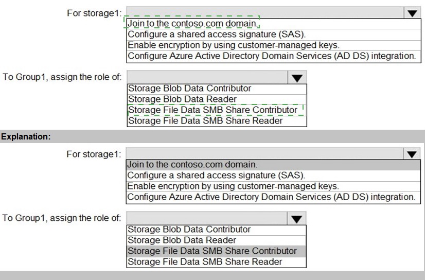The height and width of the screenshot is (280, 426).
Task: Click highlighted 'Storage File Data SMB Share Contributor' in explanation
Action: tap(212, 251)
